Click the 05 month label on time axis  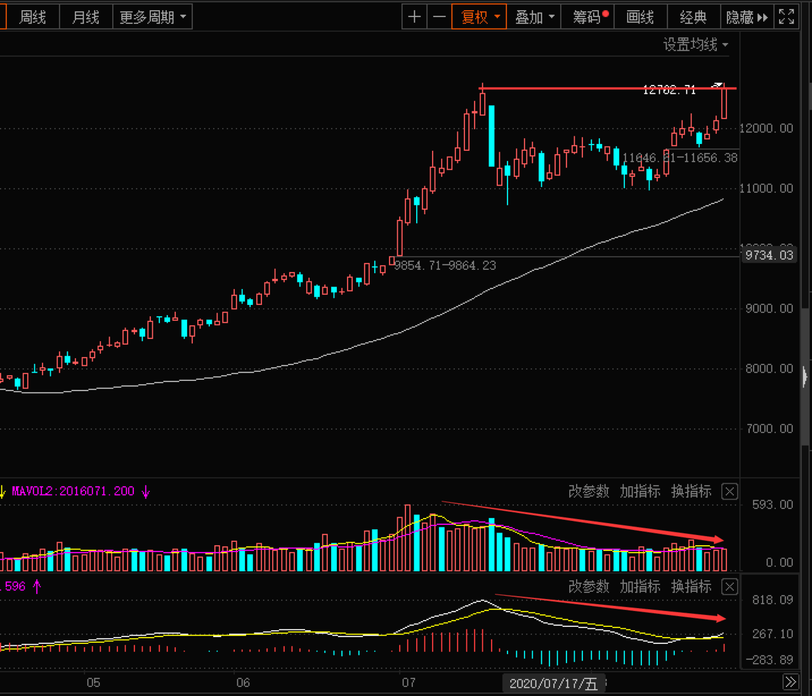93,683
